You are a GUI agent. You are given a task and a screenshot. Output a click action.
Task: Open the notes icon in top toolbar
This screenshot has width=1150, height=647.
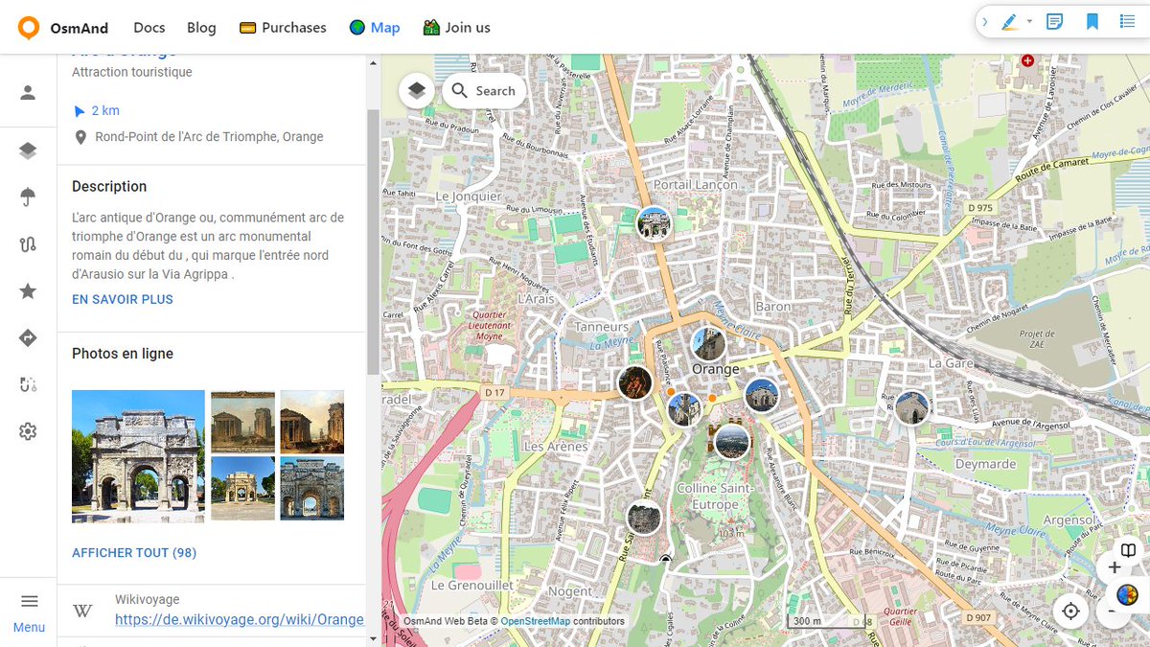1054,21
